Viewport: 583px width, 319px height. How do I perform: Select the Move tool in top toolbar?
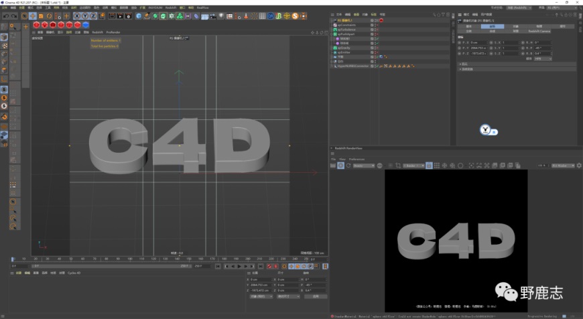(33, 16)
